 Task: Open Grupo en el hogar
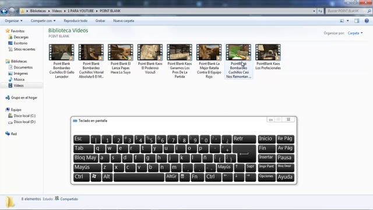point(22,97)
